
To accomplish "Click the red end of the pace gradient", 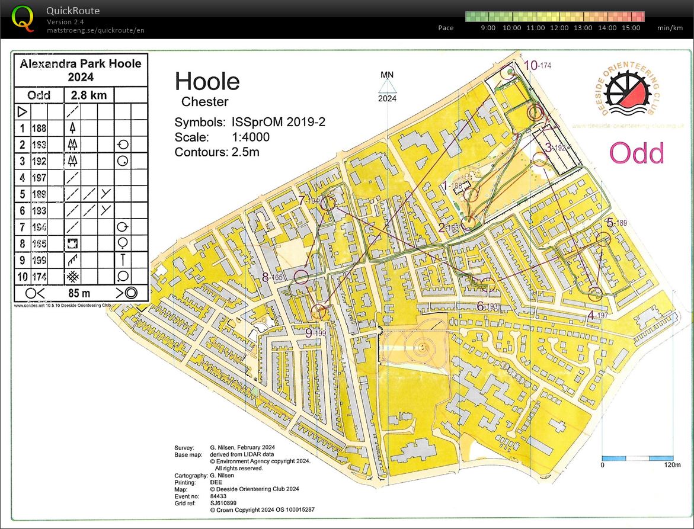I will [x=639, y=17].
